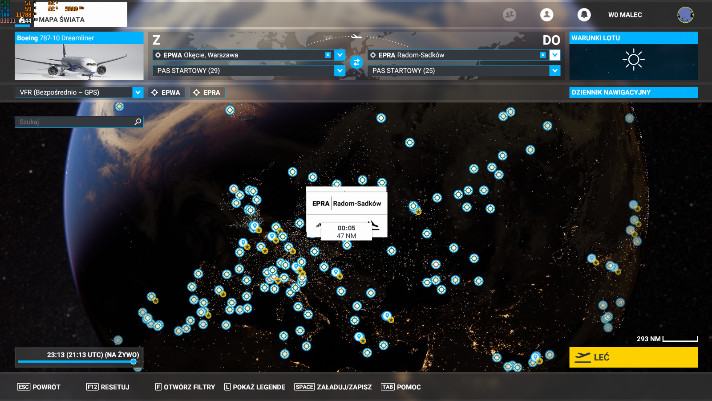The width and height of the screenshot is (712, 401).
Task: Click POKAŻ LEGENDĘ show legend button
Action: (x=255, y=387)
